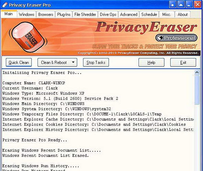Click the Professional badge in banner
The image size is (203, 171).
(x=176, y=38)
